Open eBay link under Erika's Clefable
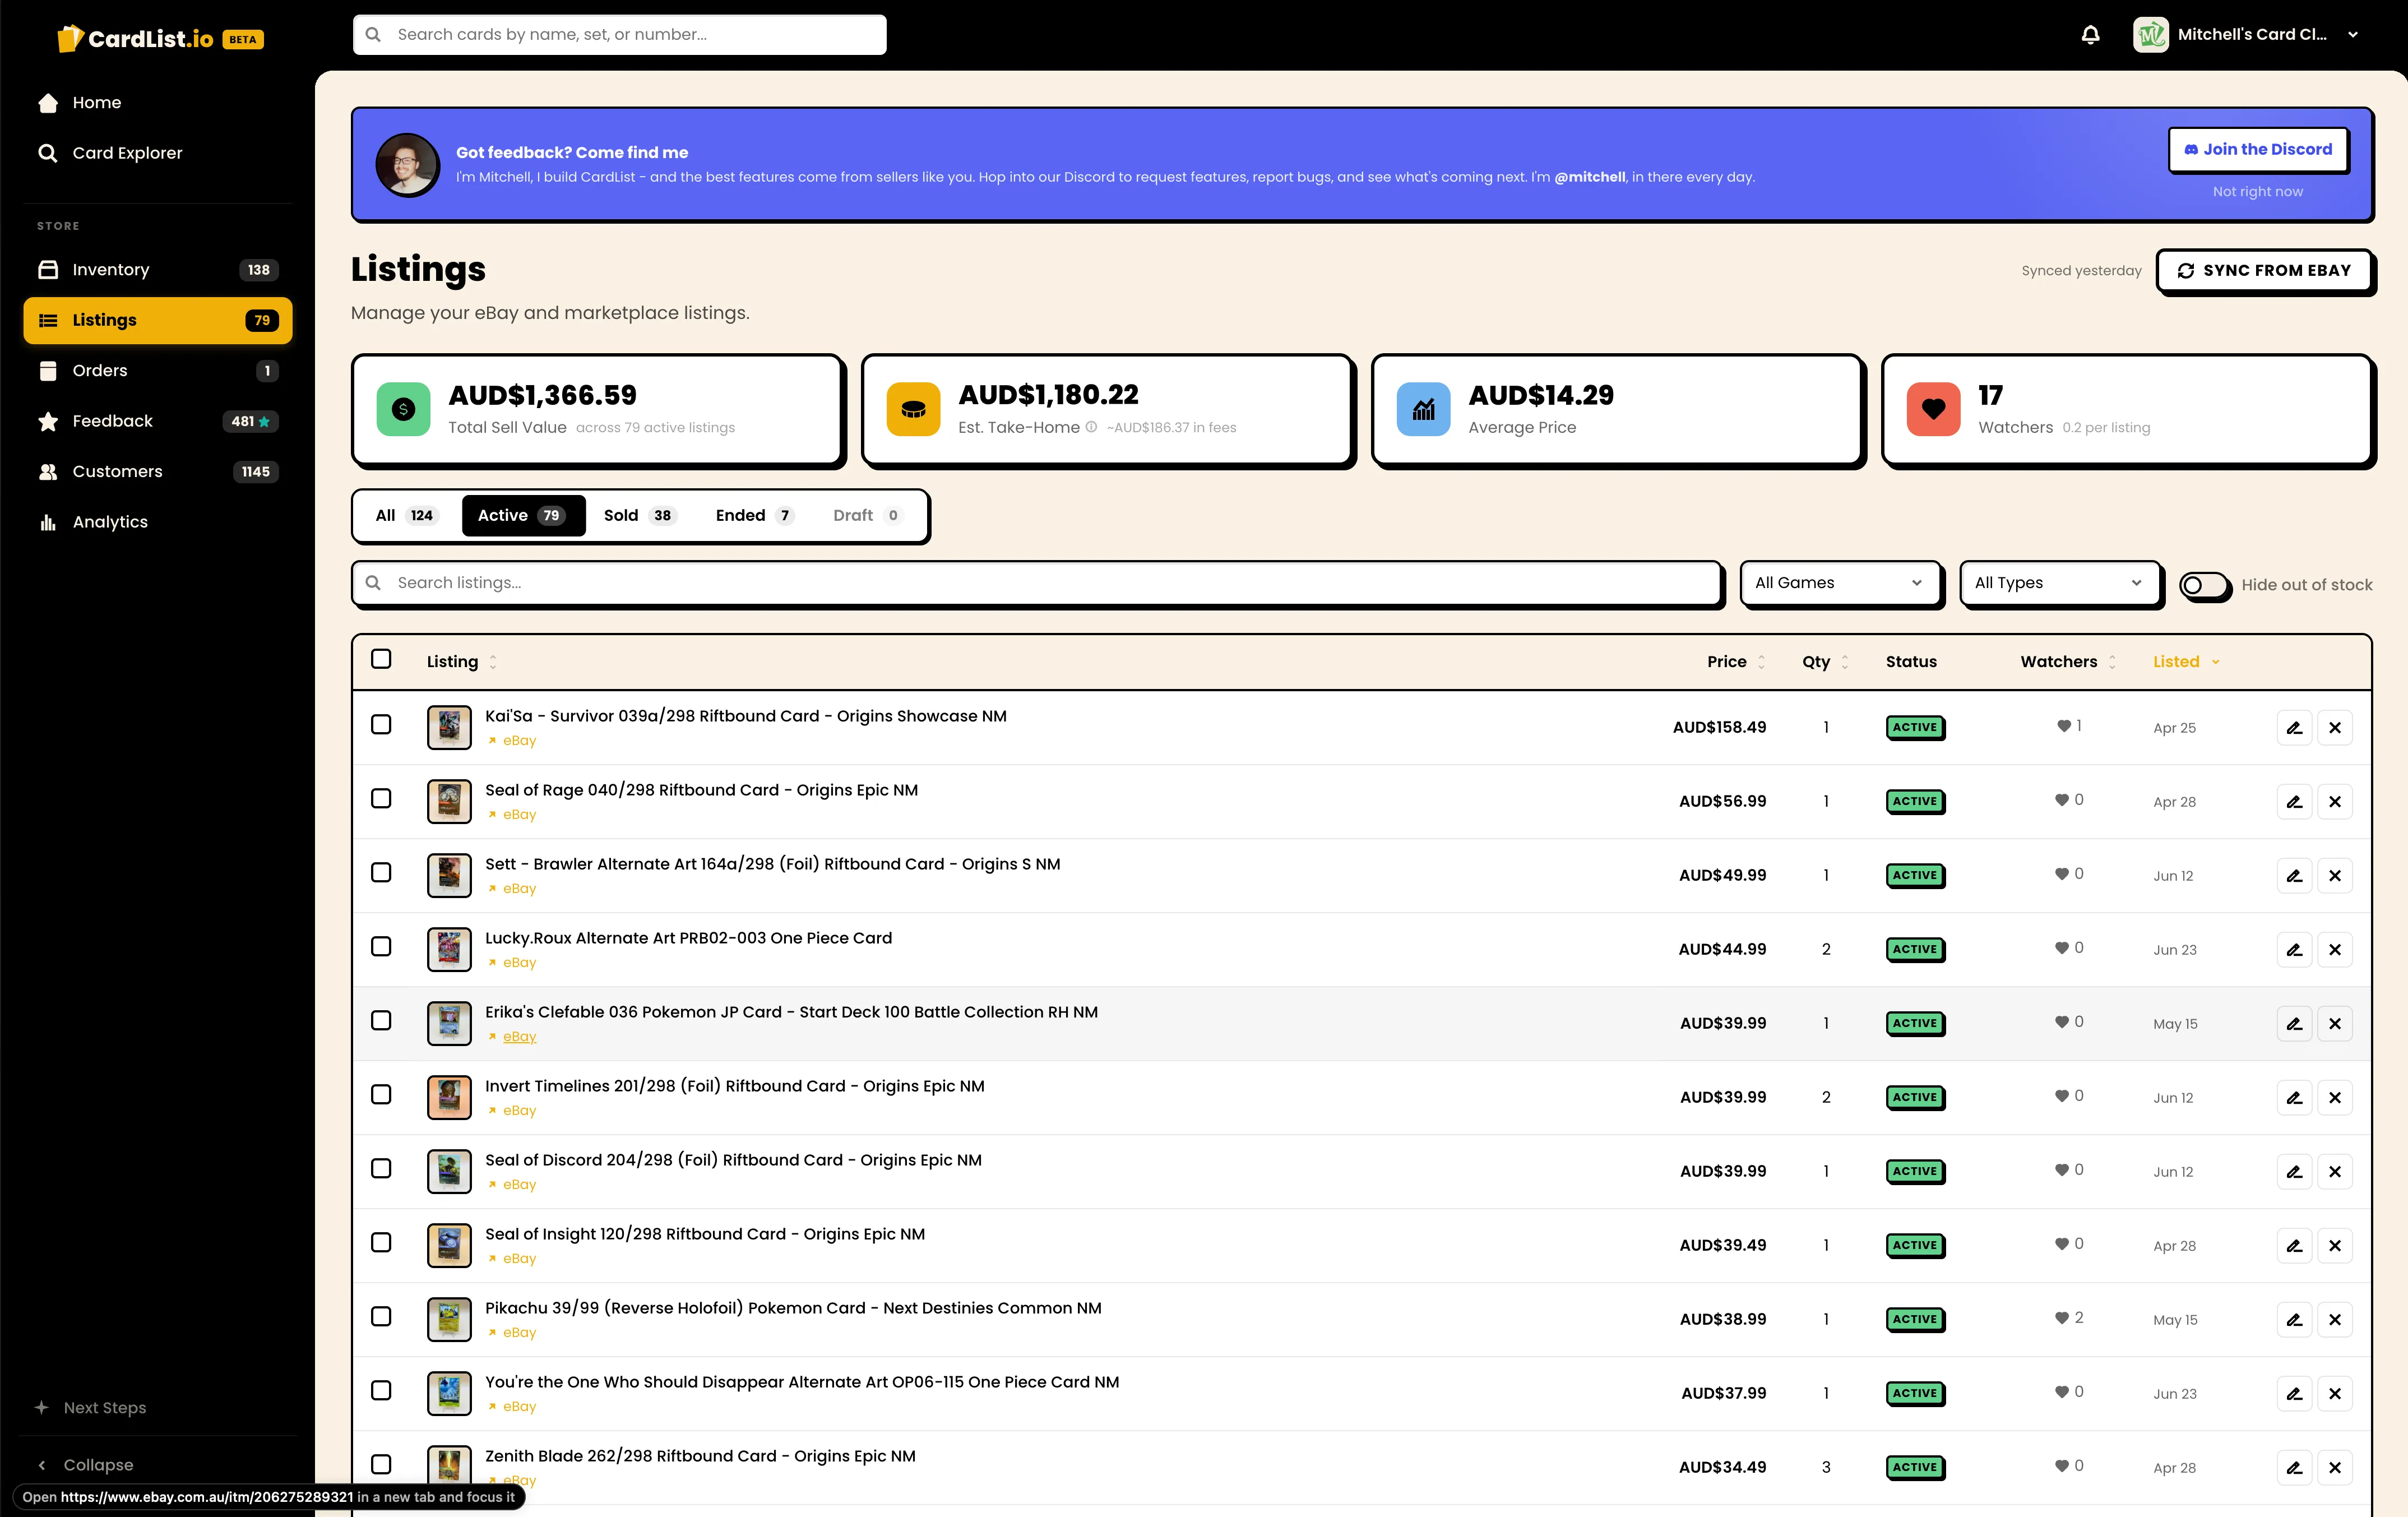This screenshot has height=1517, width=2408. coord(519,1037)
